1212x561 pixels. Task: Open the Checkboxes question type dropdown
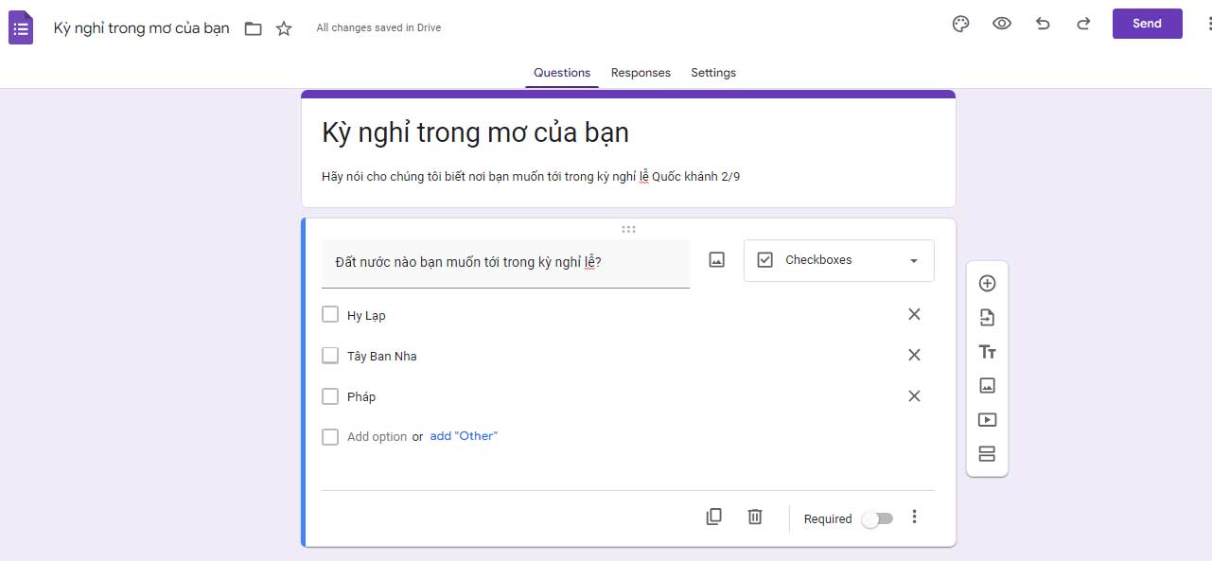click(838, 260)
